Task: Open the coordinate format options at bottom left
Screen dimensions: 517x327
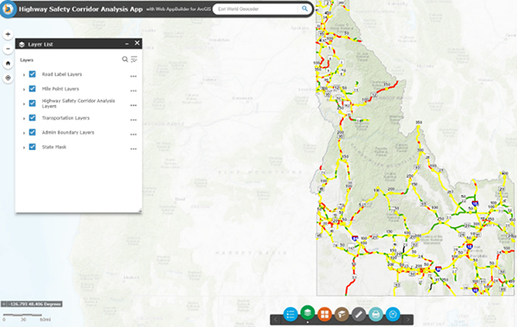Action: coord(3,304)
